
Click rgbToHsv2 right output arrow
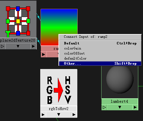click(x=74, y=115)
